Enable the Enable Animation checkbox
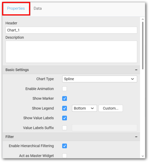The height and width of the screenshot is (162, 149). [64, 89]
